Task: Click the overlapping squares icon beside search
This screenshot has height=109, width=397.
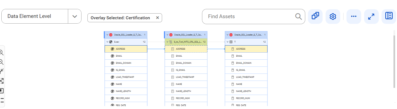Action: pos(315,16)
